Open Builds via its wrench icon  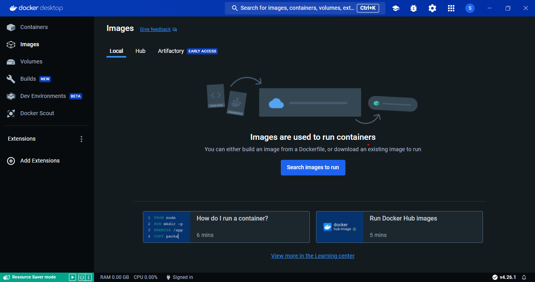(x=11, y=79)
